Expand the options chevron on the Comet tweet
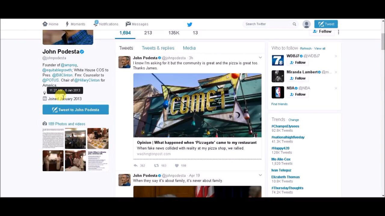 pos(260,58)
